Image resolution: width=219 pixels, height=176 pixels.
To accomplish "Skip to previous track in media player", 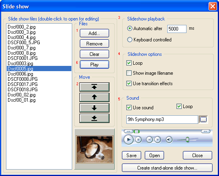I will point(149,139).
